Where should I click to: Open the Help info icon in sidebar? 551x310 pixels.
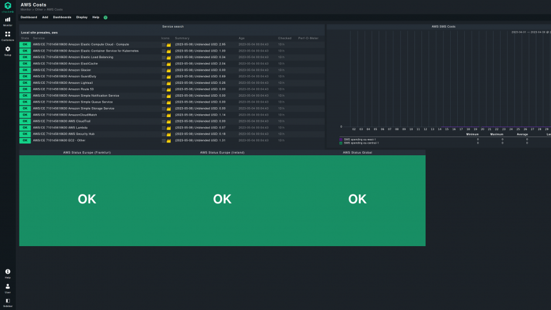(8, 272)
